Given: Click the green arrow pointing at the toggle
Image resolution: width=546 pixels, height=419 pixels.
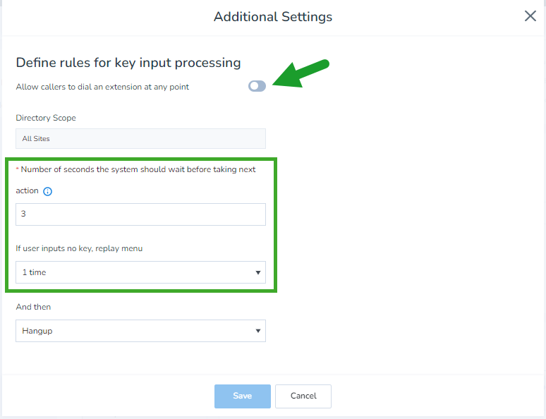Looking at the screenshot, I should click(301, 73).
